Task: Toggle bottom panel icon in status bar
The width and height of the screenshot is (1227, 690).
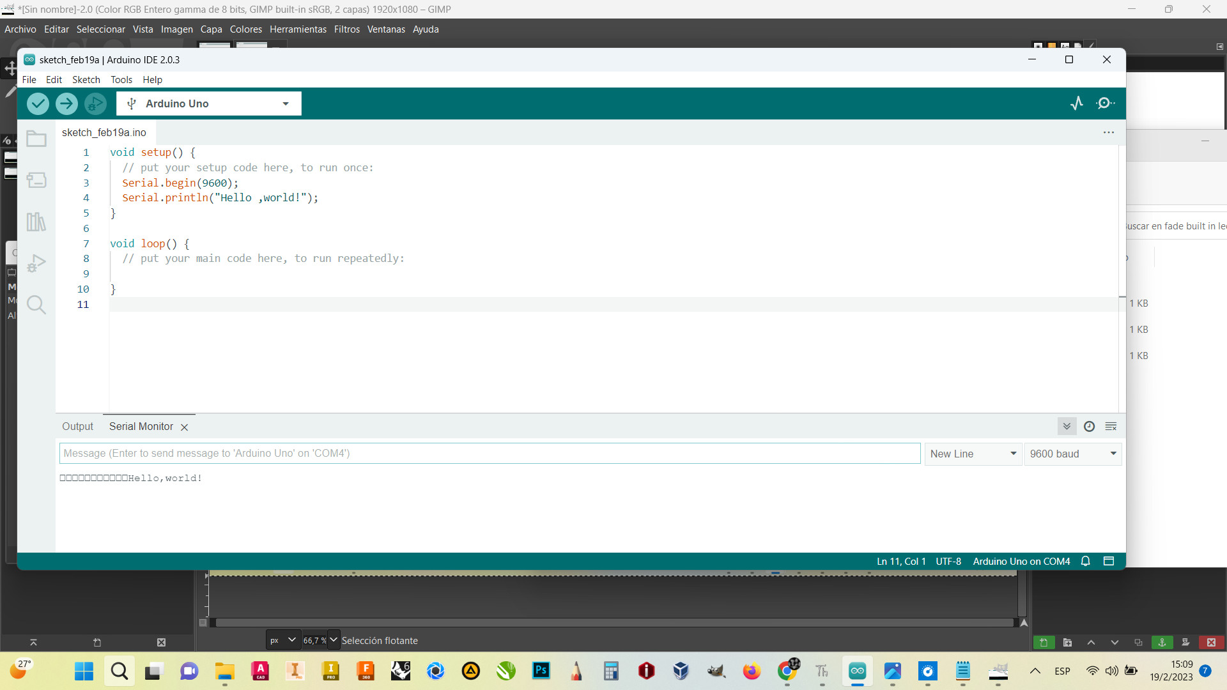Action: (x=1109, y=561)
